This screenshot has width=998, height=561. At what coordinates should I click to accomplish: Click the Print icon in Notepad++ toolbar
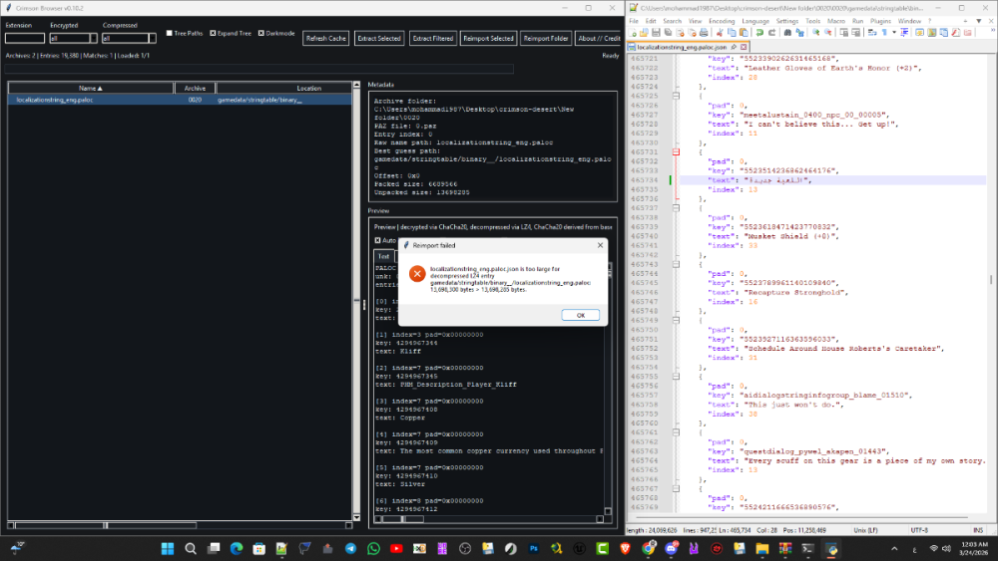point(704,33)
